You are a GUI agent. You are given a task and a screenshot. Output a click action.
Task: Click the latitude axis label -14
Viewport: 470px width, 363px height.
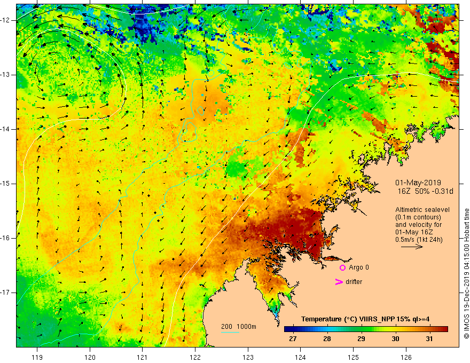5,129
